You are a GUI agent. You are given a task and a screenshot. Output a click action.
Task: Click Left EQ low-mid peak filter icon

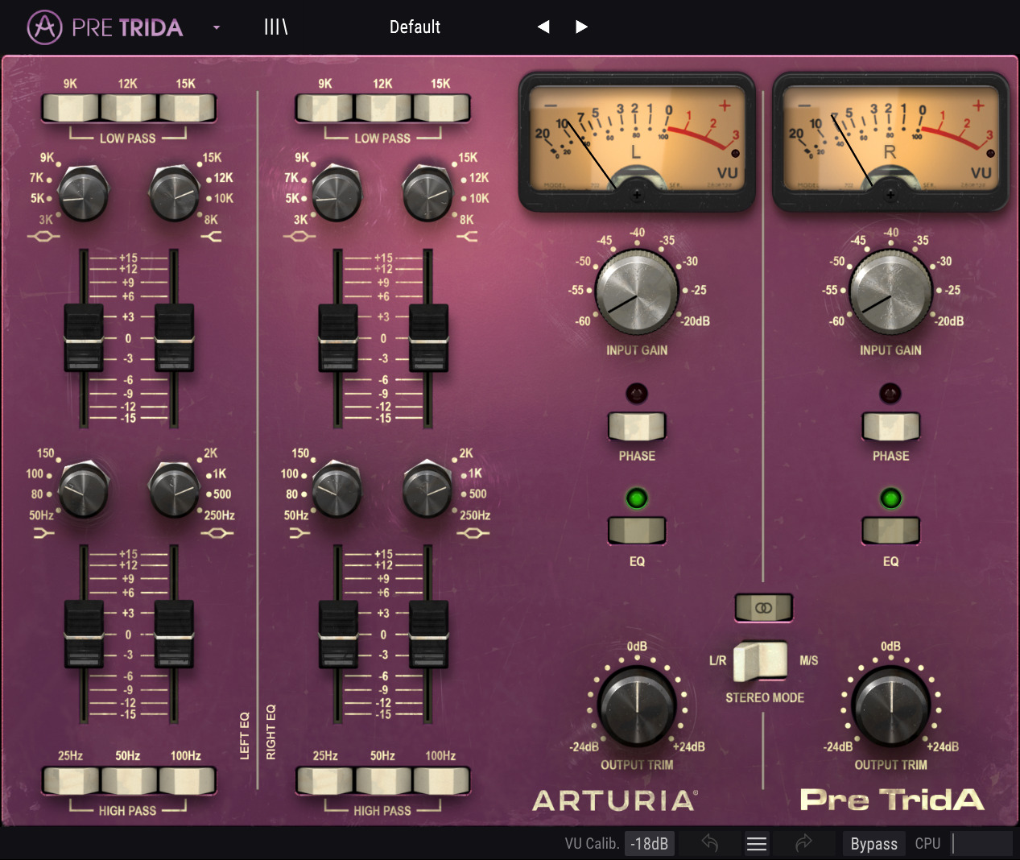pos(217,533)
